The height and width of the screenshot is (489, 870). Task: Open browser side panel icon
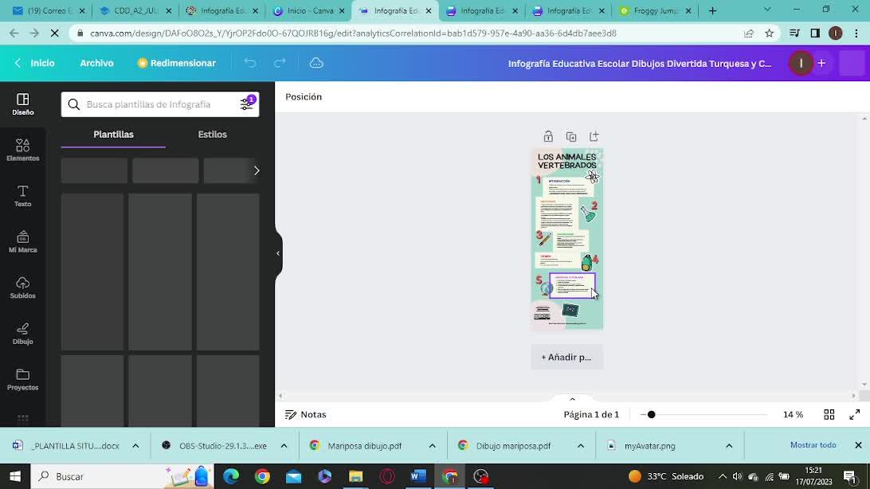815,33
